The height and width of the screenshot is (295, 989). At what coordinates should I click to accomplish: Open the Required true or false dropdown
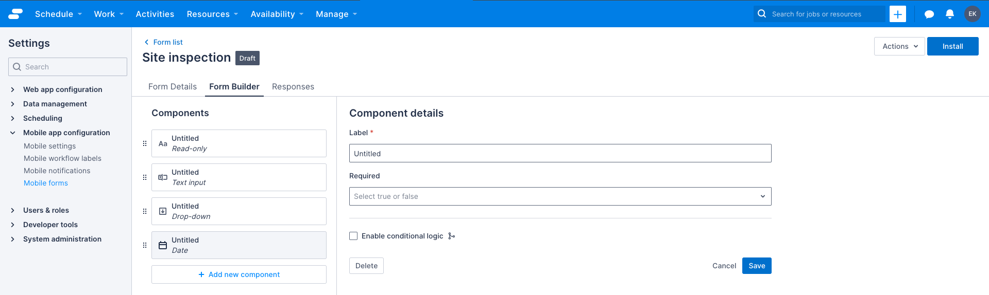pyautogui.click(x=560, y=196)
